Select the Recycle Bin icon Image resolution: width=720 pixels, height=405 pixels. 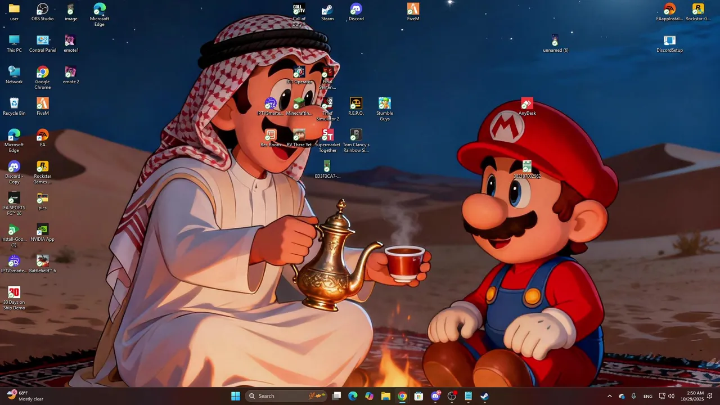pos(14,106)
